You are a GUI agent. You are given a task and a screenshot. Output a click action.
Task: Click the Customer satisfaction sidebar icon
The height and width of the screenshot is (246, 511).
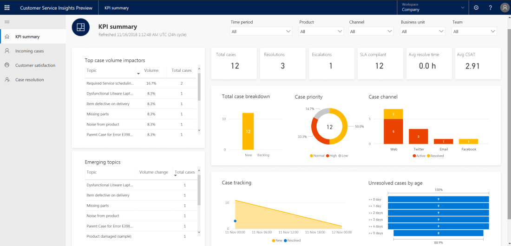[7, 65]
